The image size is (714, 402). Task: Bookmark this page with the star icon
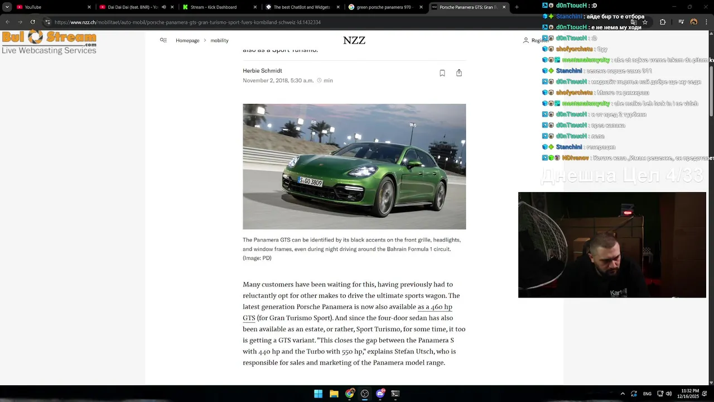click(645, 22)
